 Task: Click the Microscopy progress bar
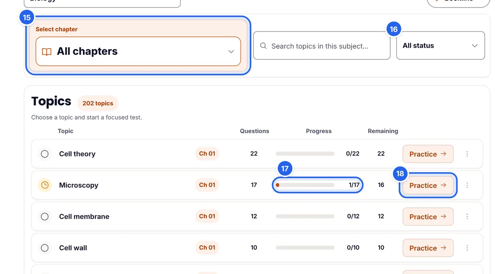coord(305,185)
